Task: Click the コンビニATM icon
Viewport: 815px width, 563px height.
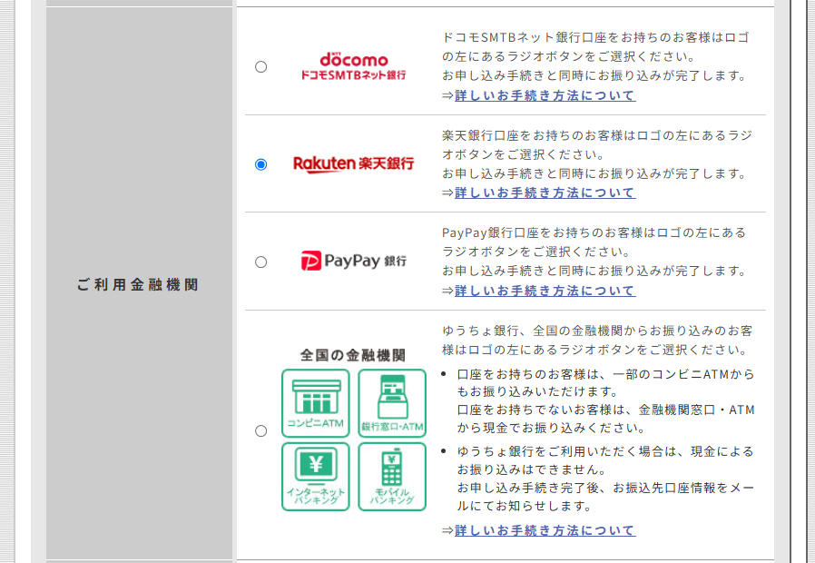Action: click(x=316, y=403)
